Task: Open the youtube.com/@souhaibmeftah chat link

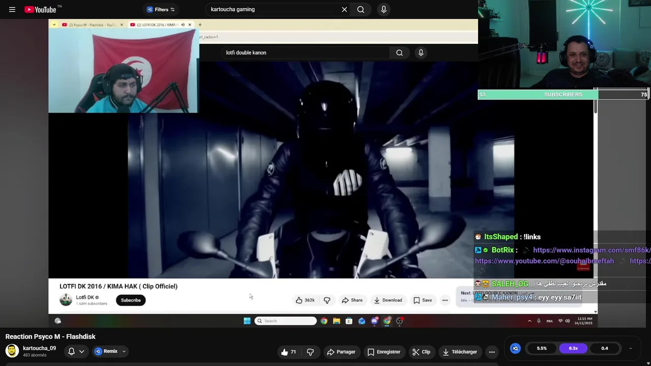Action: coord(544,261)
